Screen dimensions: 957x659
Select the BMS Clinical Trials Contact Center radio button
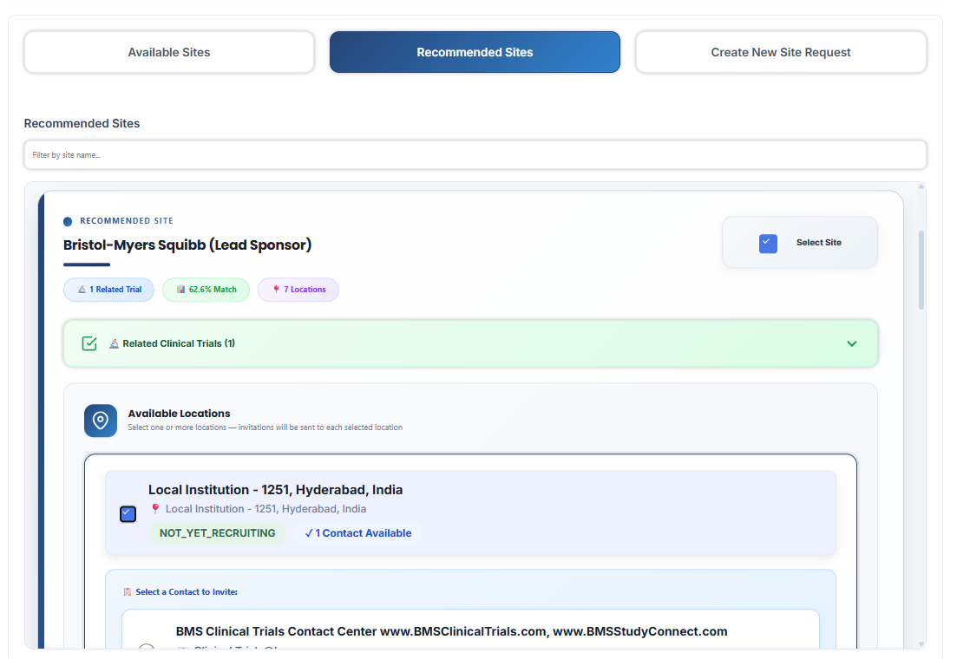pos(147,649)
